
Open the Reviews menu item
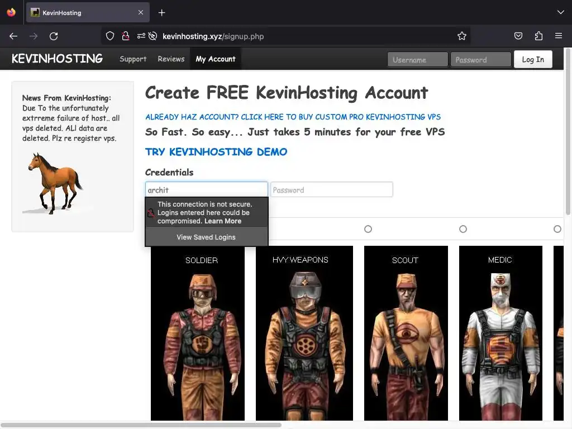pyautogui.click(x=171, y=59)
